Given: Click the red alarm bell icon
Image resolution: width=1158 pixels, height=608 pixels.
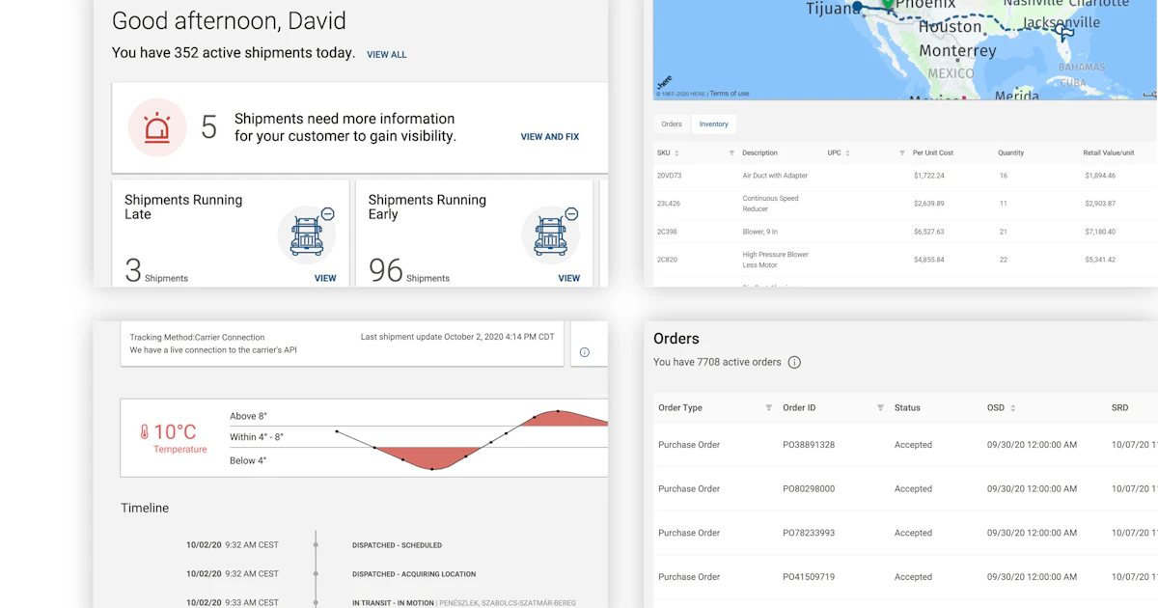Looking at the screenshot, I should coord(157,127).
